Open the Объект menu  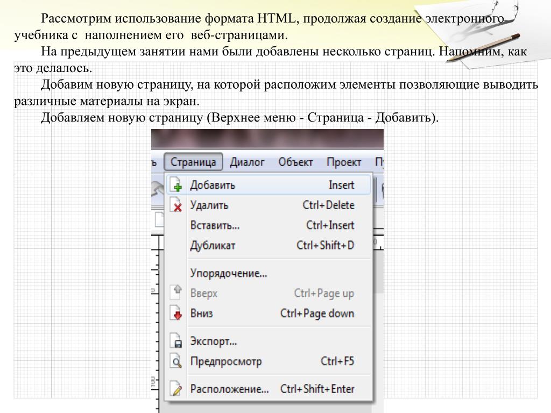pyautogui.click(x=296, y=162)
